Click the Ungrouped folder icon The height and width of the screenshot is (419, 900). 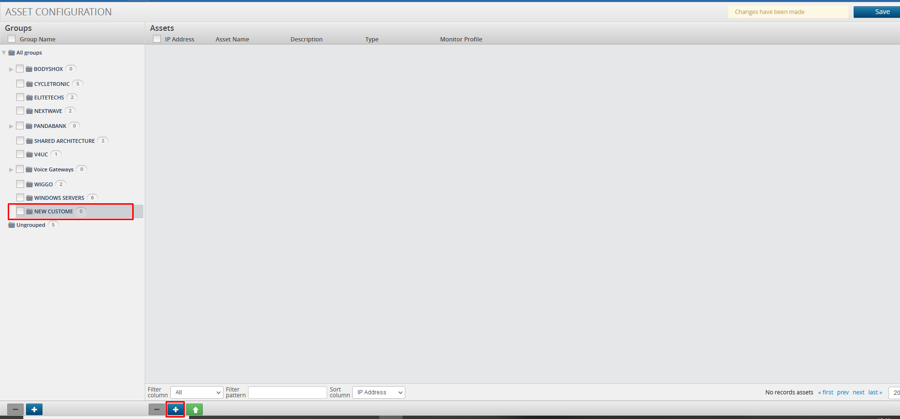[x=12, y=225]
